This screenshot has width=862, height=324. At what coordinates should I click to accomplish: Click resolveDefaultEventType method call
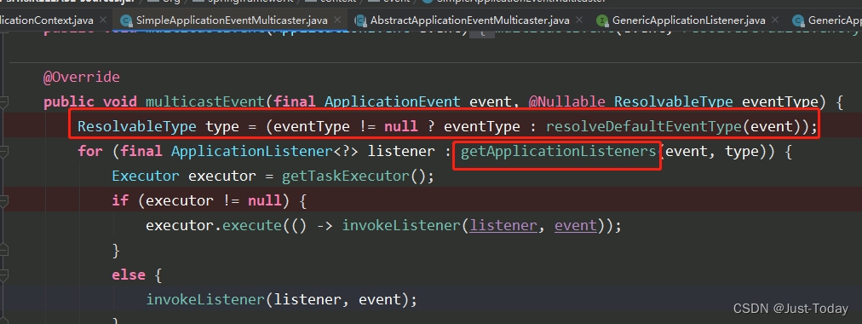tap(644, 126)
